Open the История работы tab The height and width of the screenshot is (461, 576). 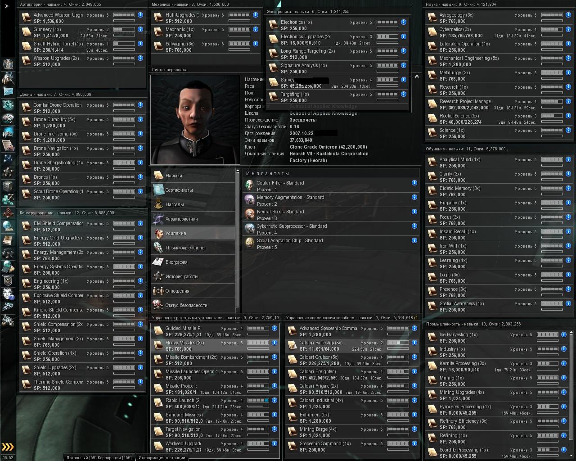[x=193, y=276]
